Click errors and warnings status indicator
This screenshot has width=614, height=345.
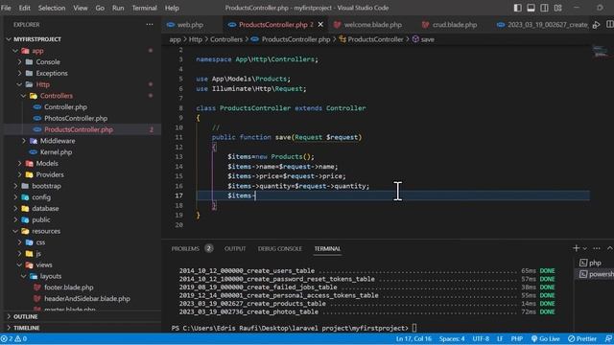(x=14, y=339)
